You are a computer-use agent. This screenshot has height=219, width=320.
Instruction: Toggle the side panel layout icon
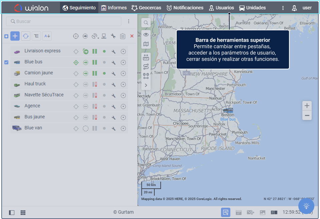point(12,213)
